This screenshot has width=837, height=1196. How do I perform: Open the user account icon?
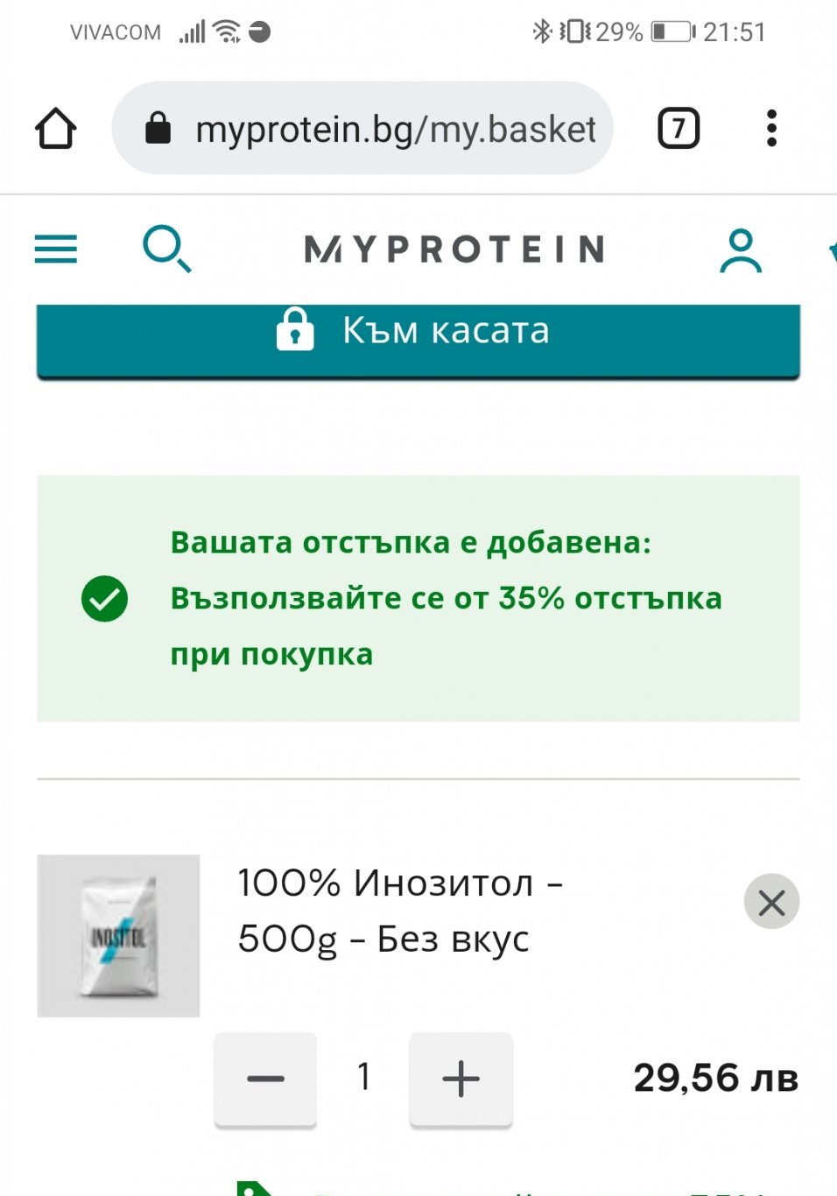741,251
